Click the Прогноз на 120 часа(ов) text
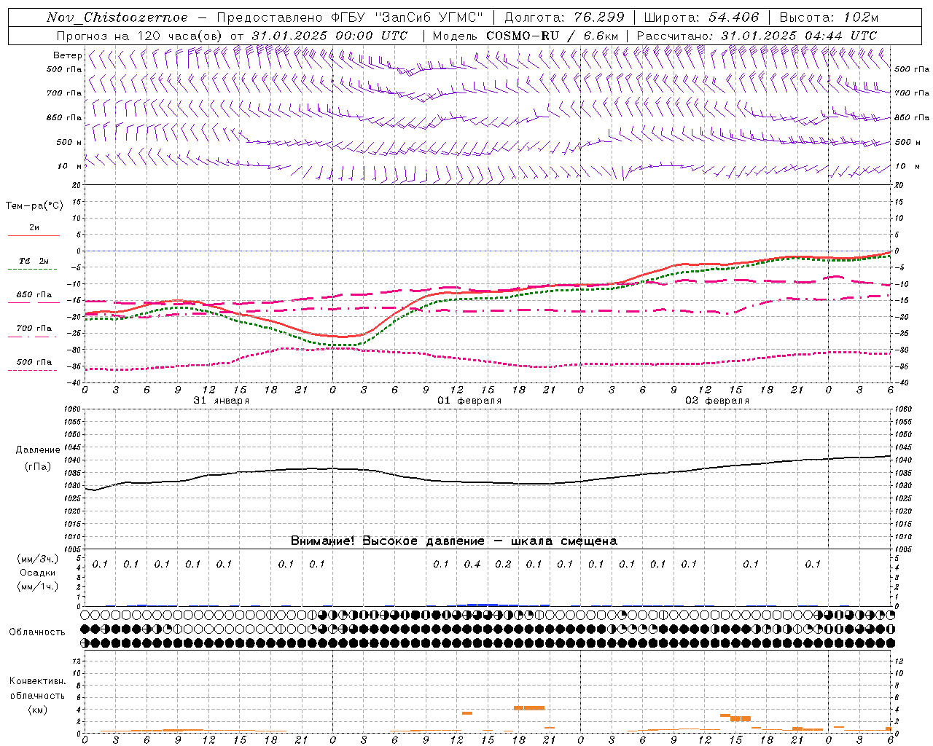 141,36
